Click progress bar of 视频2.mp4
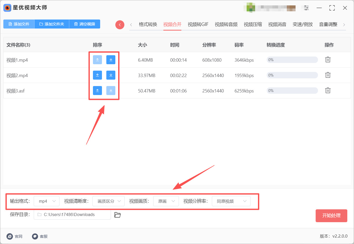354x244 pixels. tap(292, 75)
